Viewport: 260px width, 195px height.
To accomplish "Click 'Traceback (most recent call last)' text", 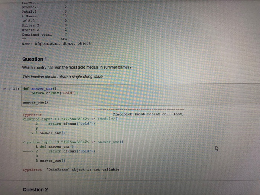I will [x=148, y=114].
